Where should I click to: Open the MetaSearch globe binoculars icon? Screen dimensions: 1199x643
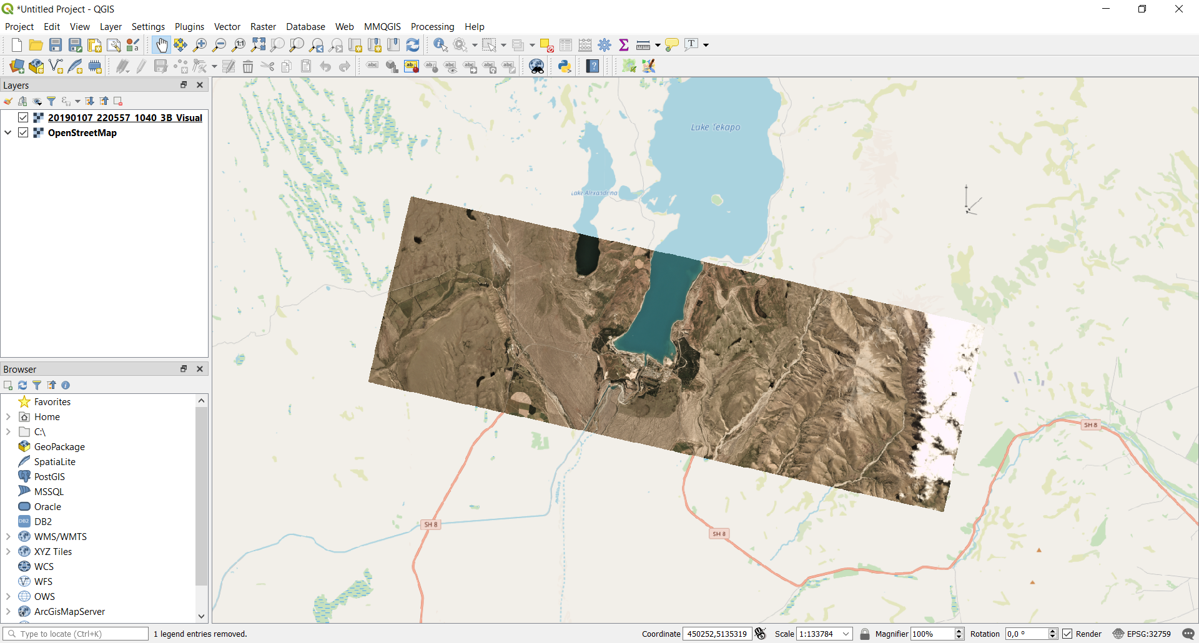(x=536, y=66)
